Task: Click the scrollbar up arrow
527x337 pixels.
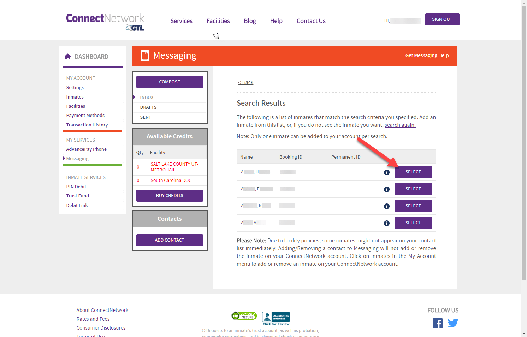Action: point(524,3)
